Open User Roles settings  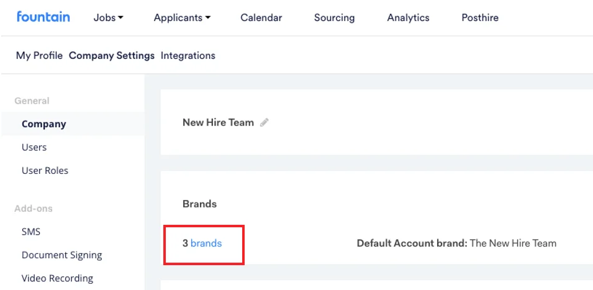pyautogui.click(x=45, y=171)
